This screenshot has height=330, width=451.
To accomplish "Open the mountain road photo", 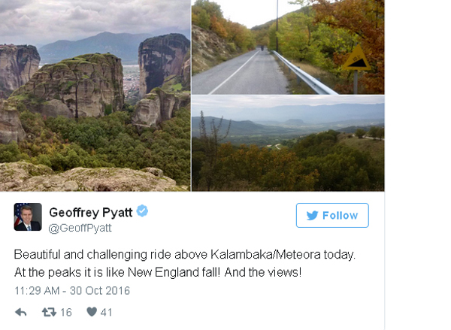I will click(288, 47).
